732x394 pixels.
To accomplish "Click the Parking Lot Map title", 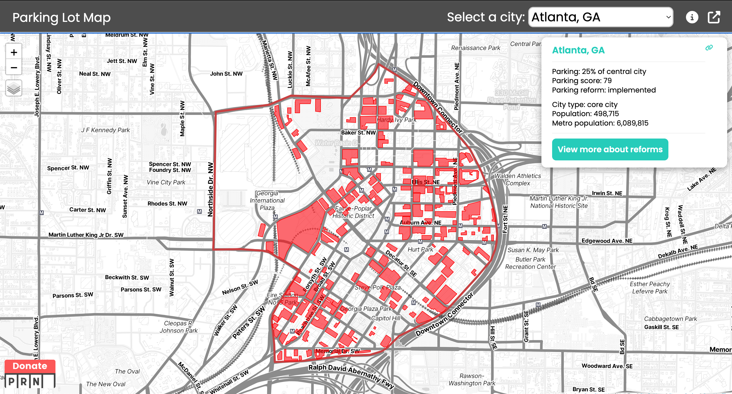I will pyautogui.click(x=61, y=18).
